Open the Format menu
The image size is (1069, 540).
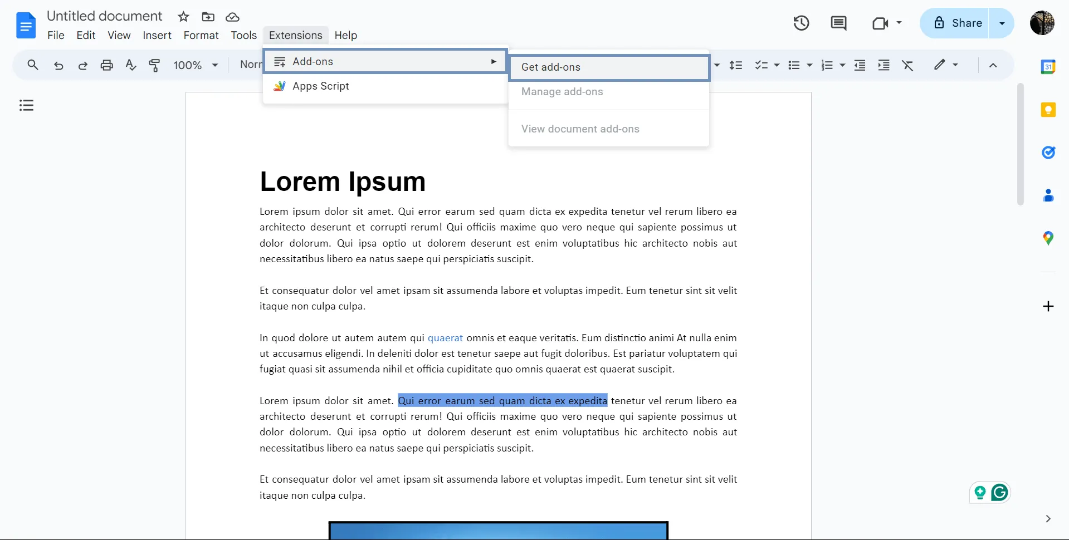(x=201, y=35)
